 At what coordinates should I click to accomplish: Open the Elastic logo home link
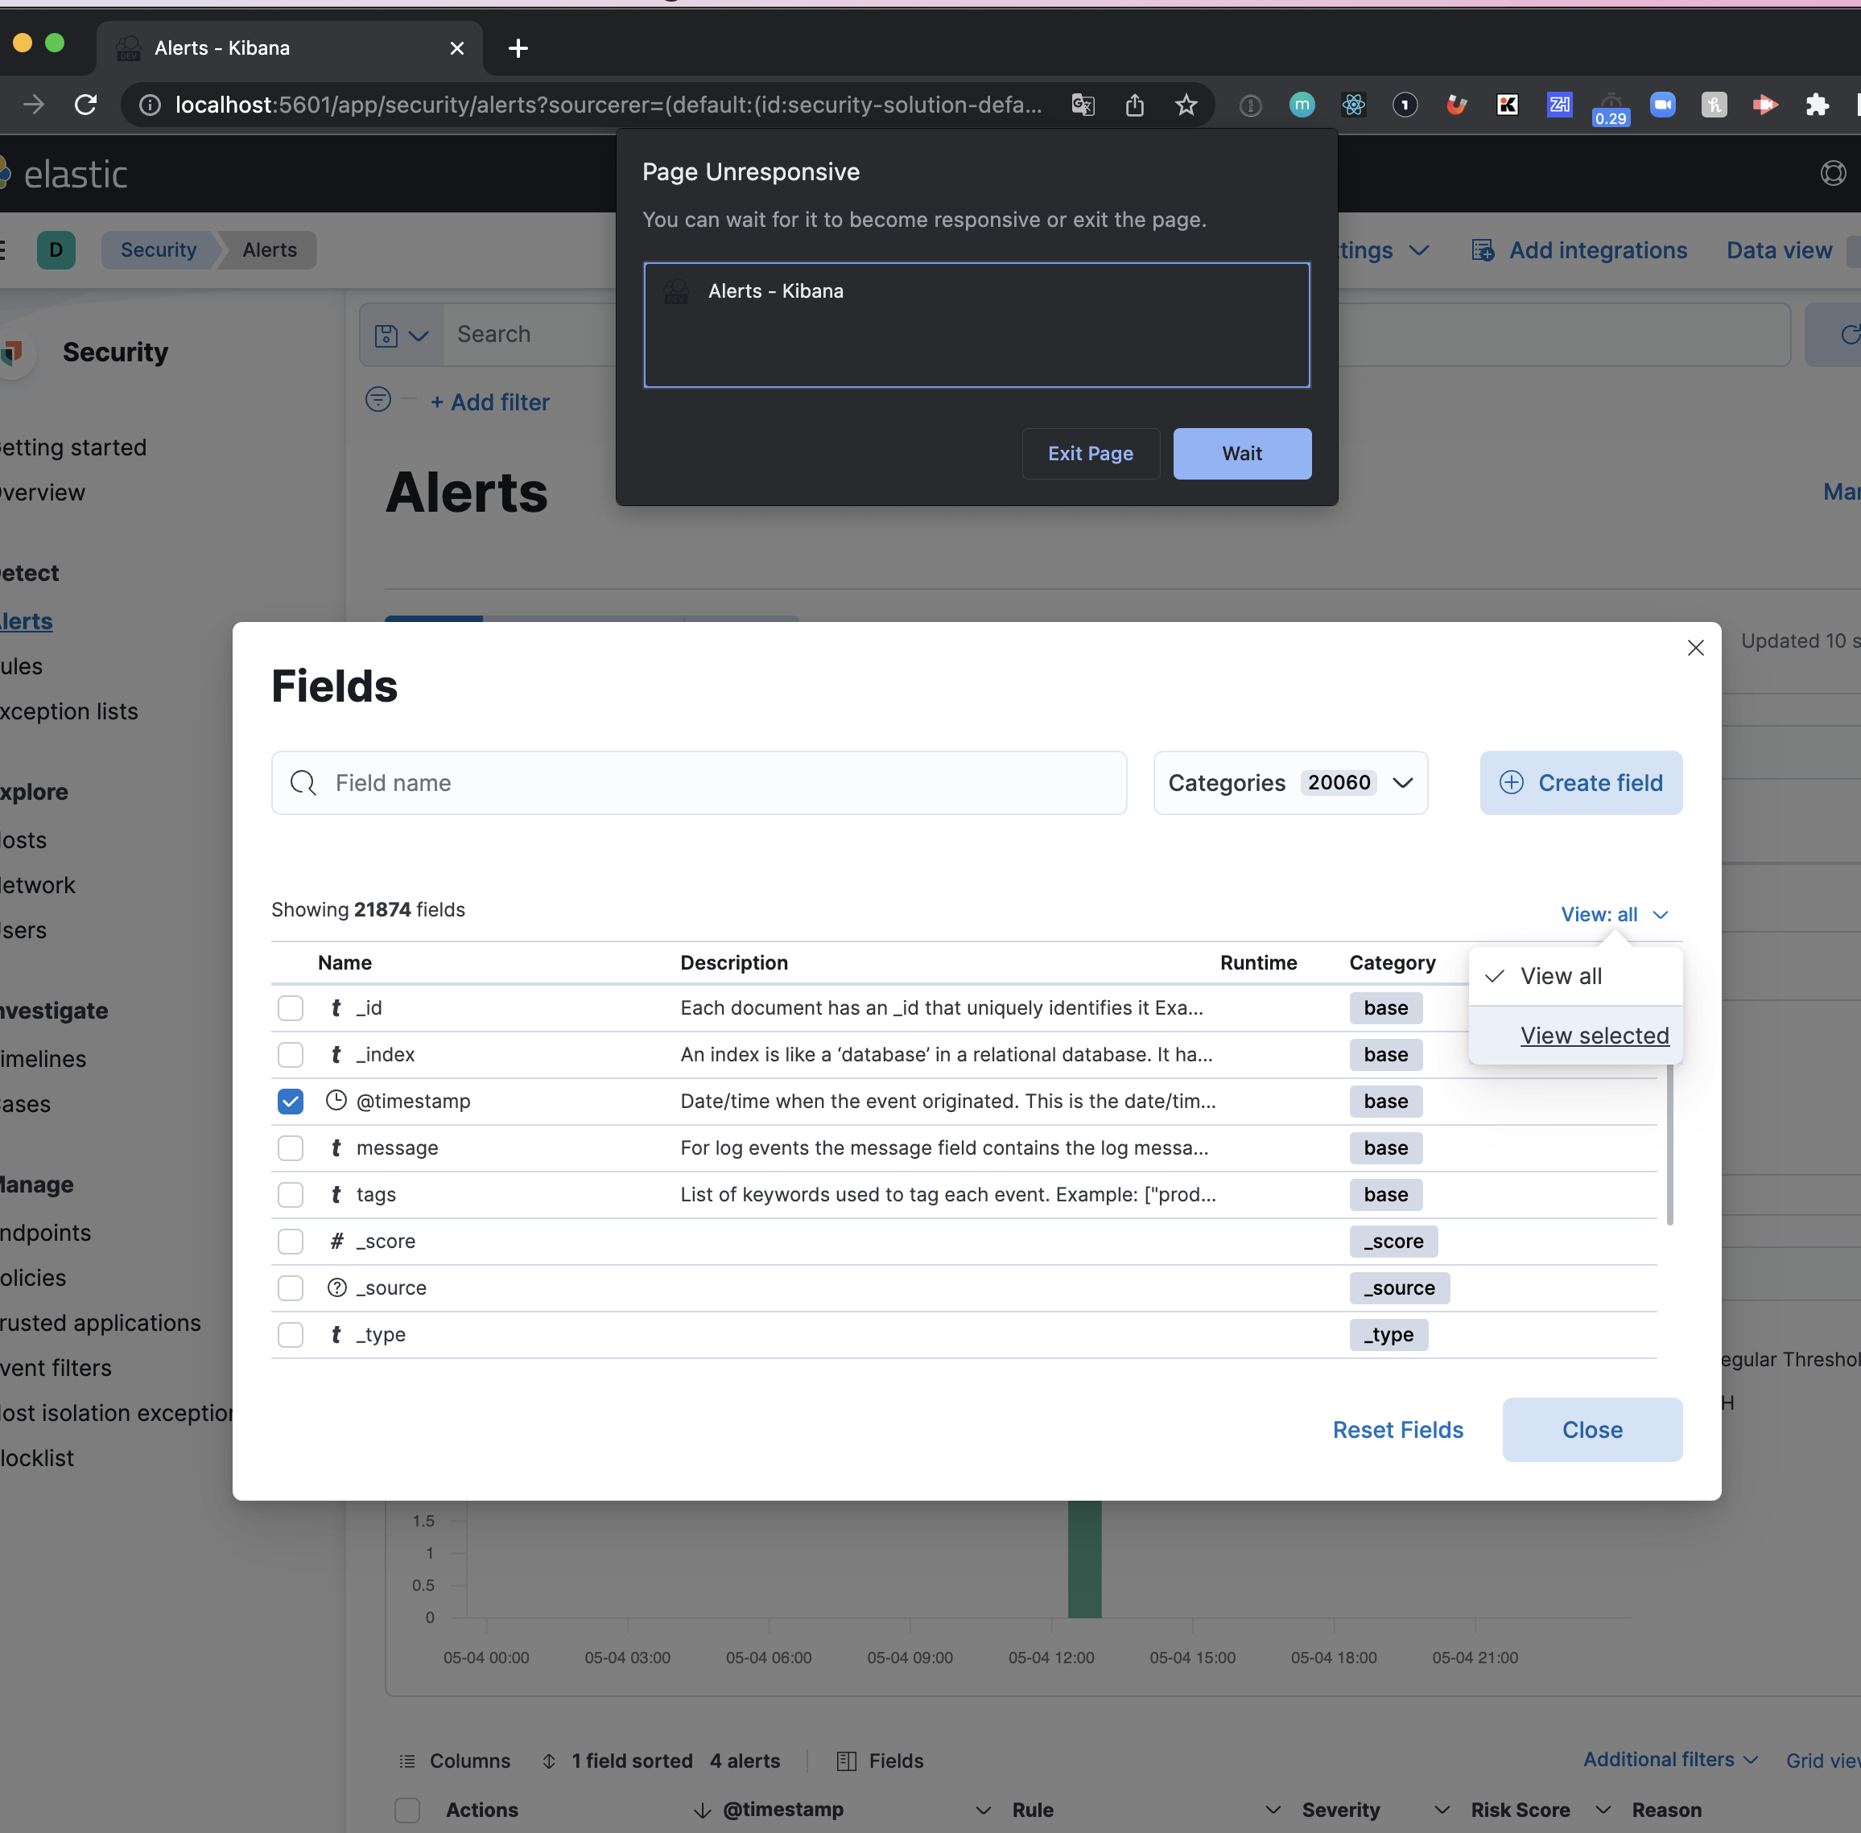click(68, 173)
